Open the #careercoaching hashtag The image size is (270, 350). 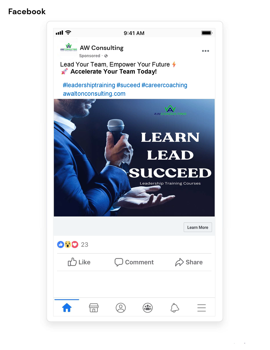pyautogui.click(x=164, y=85)
